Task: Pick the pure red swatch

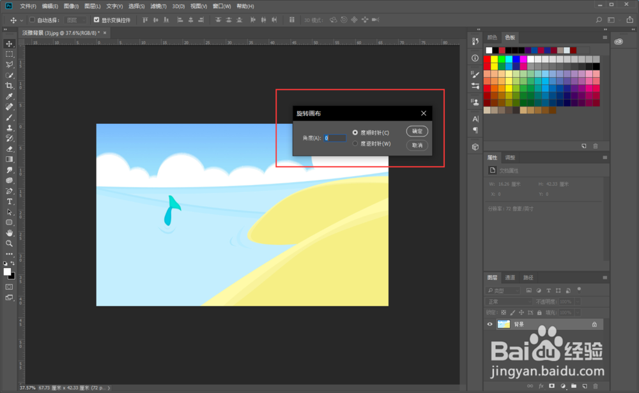Action: coord(487,59)
